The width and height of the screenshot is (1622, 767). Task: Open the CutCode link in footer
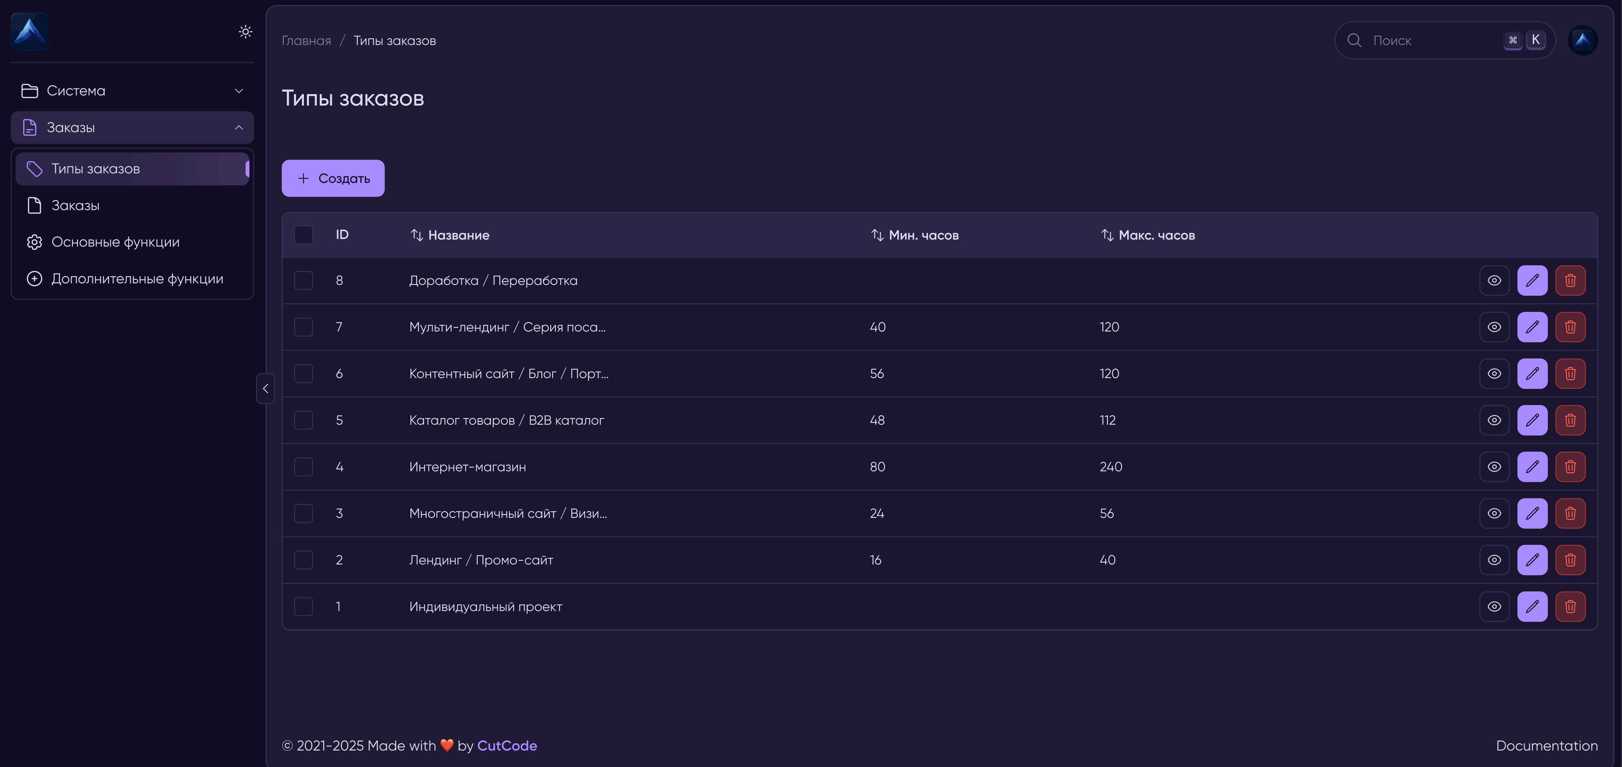coord(507,745)
